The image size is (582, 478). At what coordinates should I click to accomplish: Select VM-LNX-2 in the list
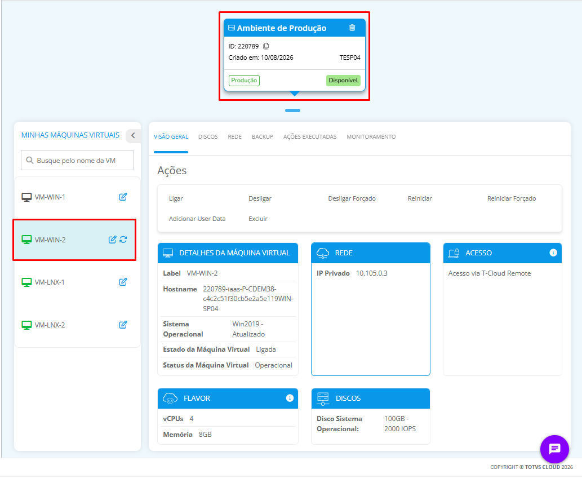(x=77, y=325)
